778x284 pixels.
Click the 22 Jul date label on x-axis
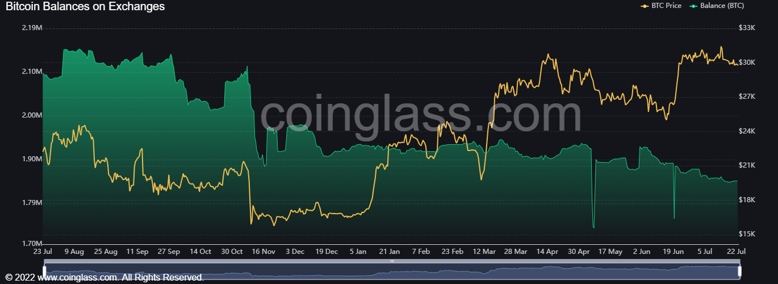(738, 251)
